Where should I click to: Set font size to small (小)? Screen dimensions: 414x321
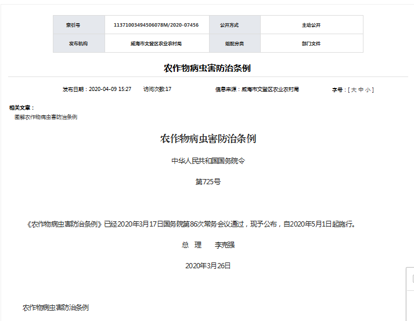[368, 90]
